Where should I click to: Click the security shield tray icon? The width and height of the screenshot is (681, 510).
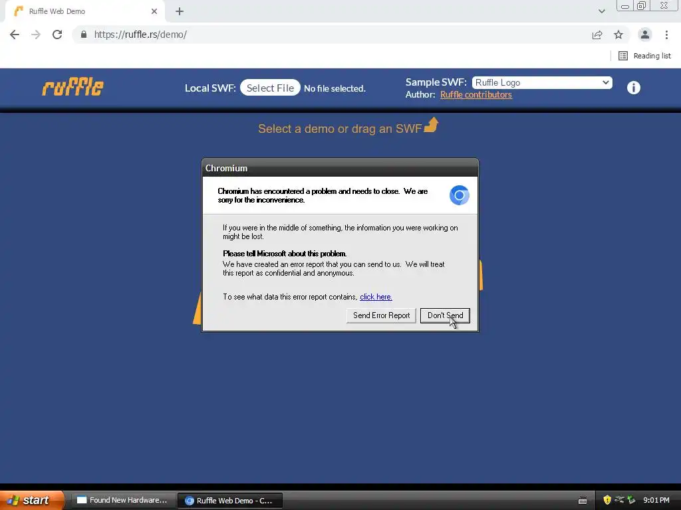tap(607, 500)
